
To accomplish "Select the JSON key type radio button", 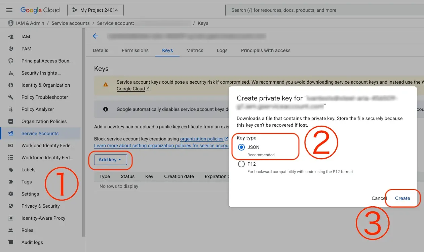I will (x=241, y=147).
